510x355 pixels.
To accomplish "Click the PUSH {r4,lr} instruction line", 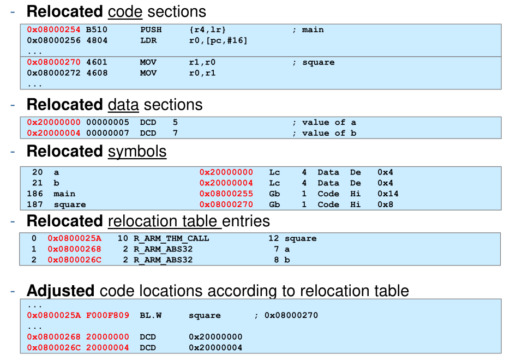I will [183, 30].
